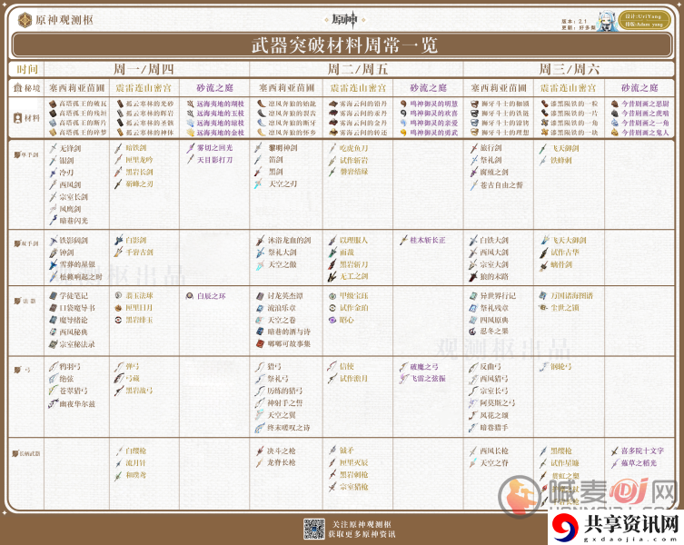Image resolution: width=684 pixels, height=545 pixels.
Task: Click the book icon beside 嘟嘟可故事集
Action: (260, 344)
